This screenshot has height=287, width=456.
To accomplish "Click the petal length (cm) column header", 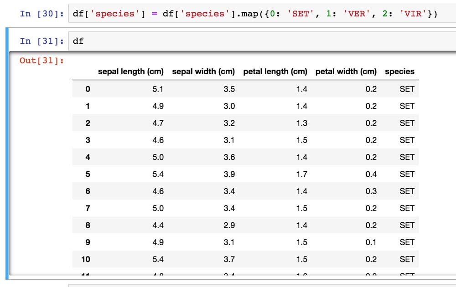I will click(x=275, y=72).
